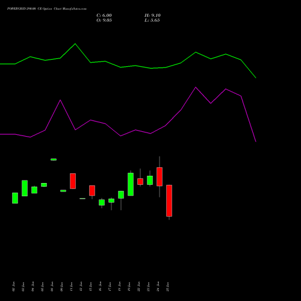Click the highest peak of the magenta line
This screenshot has width=301, height=301.
196,87
